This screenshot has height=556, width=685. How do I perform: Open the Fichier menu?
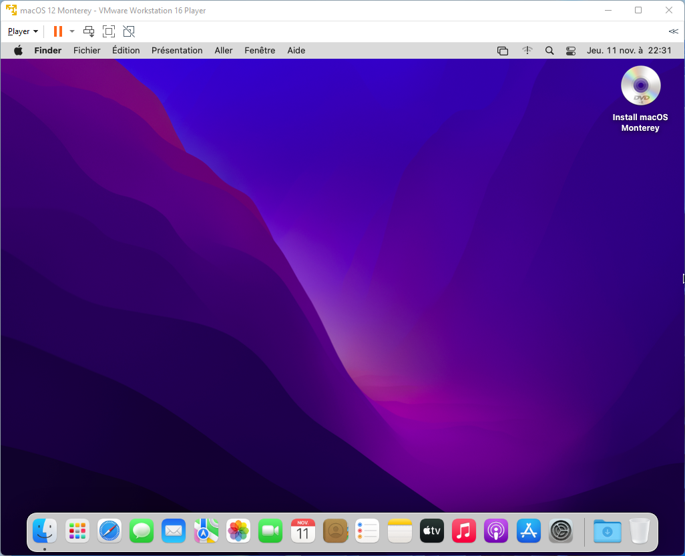coord(87,50)
